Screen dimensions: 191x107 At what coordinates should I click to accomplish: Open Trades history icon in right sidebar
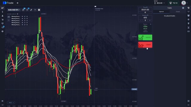pyautogui.click(x=188, y=8)
